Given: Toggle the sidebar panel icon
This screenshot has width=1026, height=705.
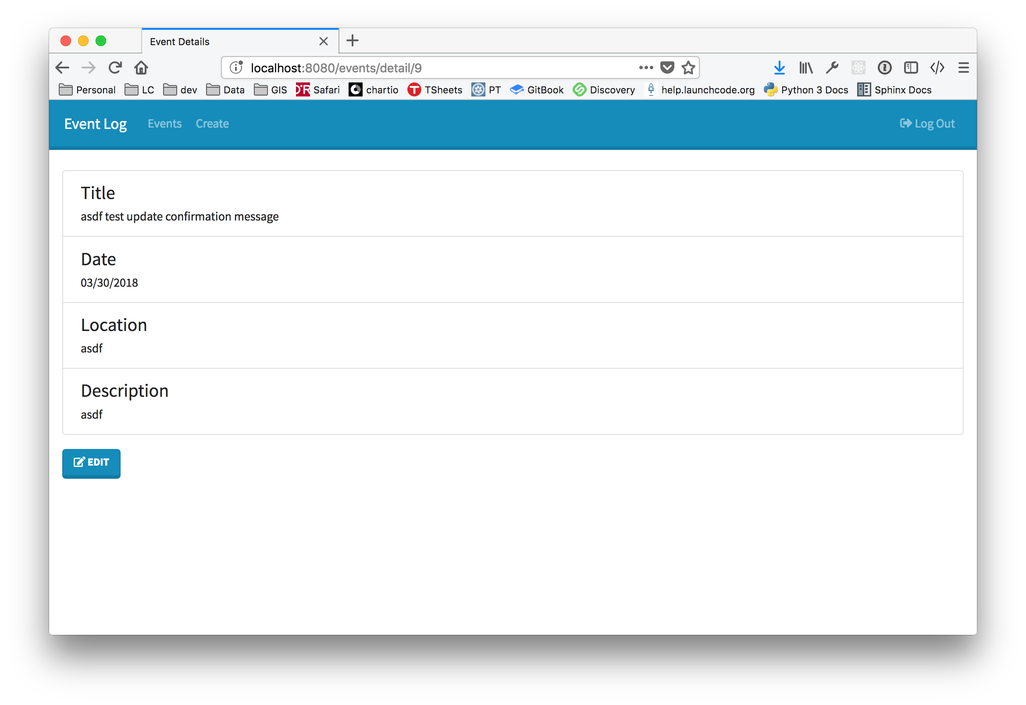Looking at the screenshot, I should coord(911,68).
